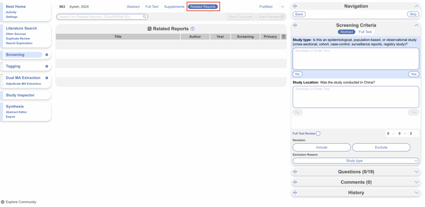This screenshot has height=207, width=425.
Task: Click move handle on Screening Criteria panel
Action: click(x=296, y=25)
